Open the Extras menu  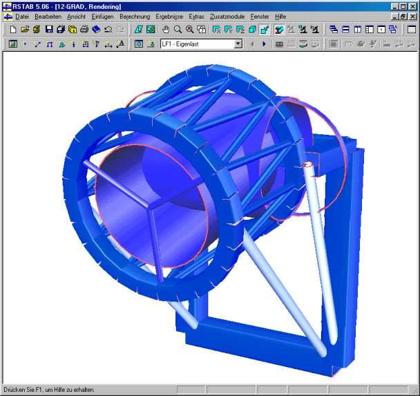[x=196, y=17]
